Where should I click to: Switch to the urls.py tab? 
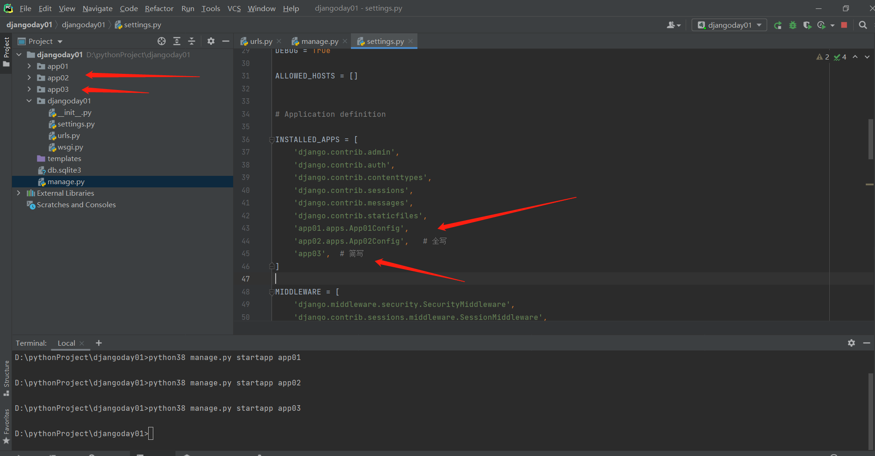[x=261, y=42]
